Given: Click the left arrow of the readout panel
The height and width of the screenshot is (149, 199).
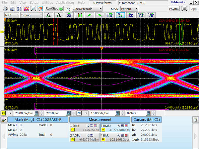Looking at the screenshot, I should coord(4,136).
